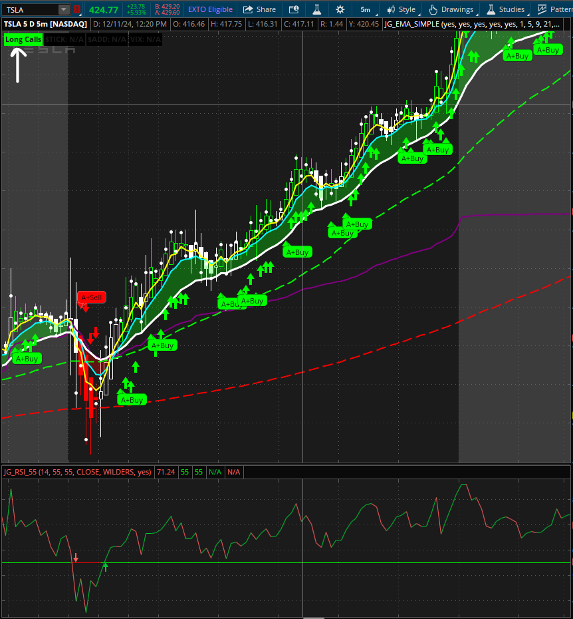Screen dimensions: 573x619
Task: Click the TSLA 5 D 5m chart title
Action: pyautogui.click(x=45, y=24)
